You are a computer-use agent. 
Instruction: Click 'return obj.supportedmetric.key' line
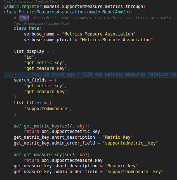click(x=62, y=131)
